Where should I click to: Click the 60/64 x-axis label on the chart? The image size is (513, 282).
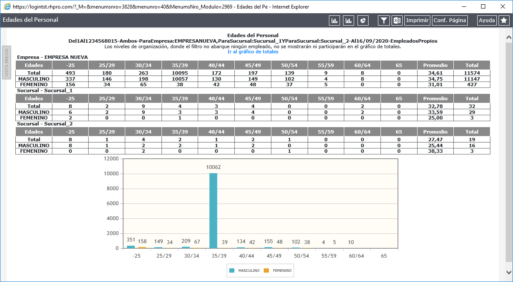356,256
